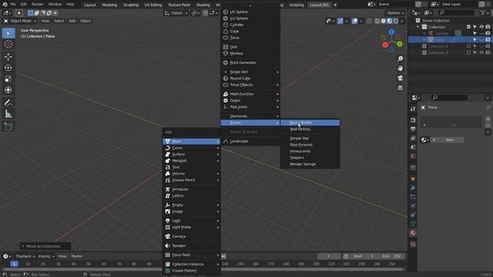Open the Output properties tab

click(413, 129)
